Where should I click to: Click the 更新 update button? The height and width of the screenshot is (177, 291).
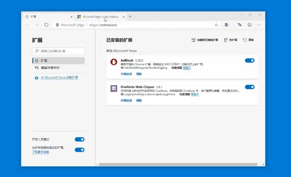[x=248, y=40]
